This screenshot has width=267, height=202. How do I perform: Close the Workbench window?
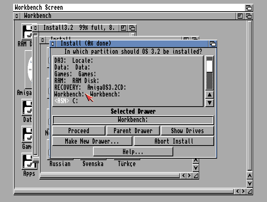click(x=16, y=16)
